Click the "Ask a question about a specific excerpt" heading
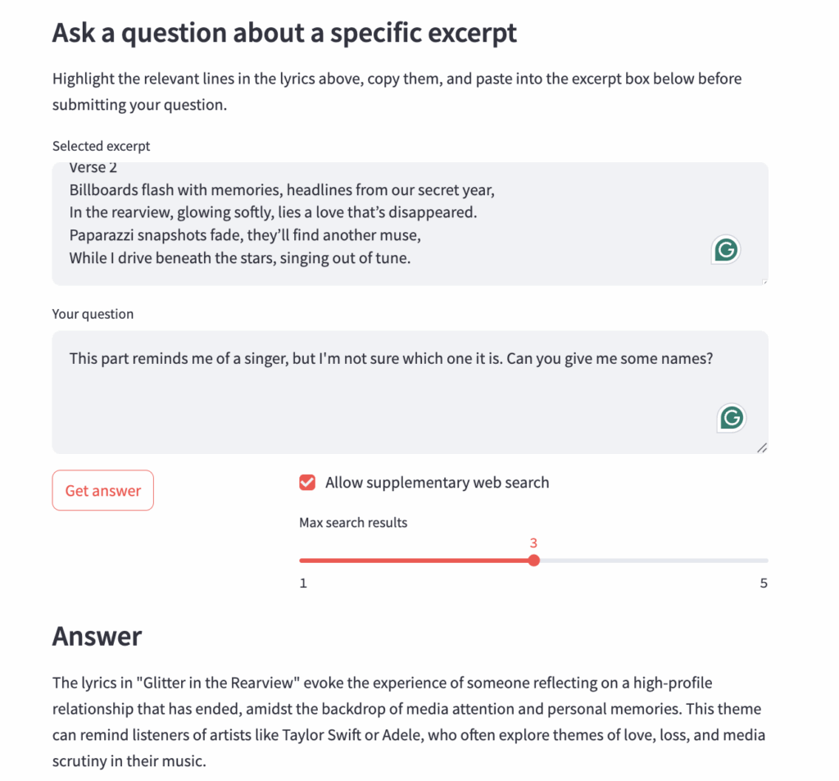This screenshot has height=781, width=839. tap(284, 33)
